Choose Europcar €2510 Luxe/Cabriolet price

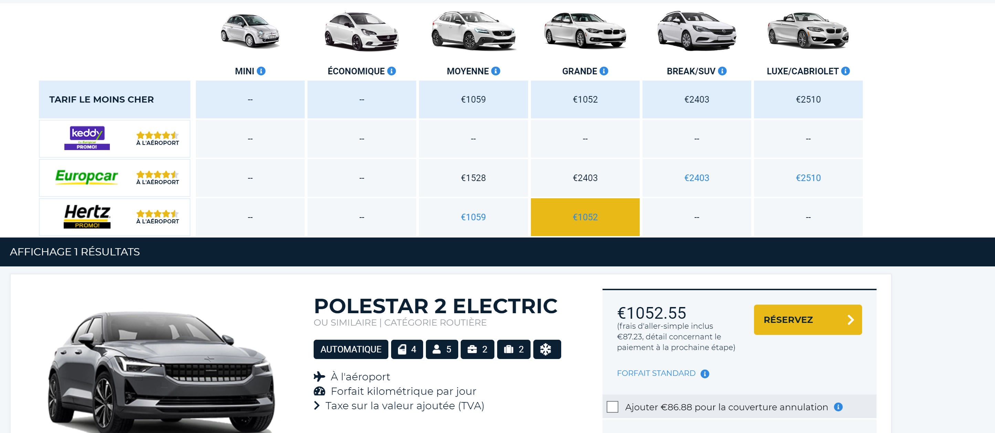click(808, 178)
